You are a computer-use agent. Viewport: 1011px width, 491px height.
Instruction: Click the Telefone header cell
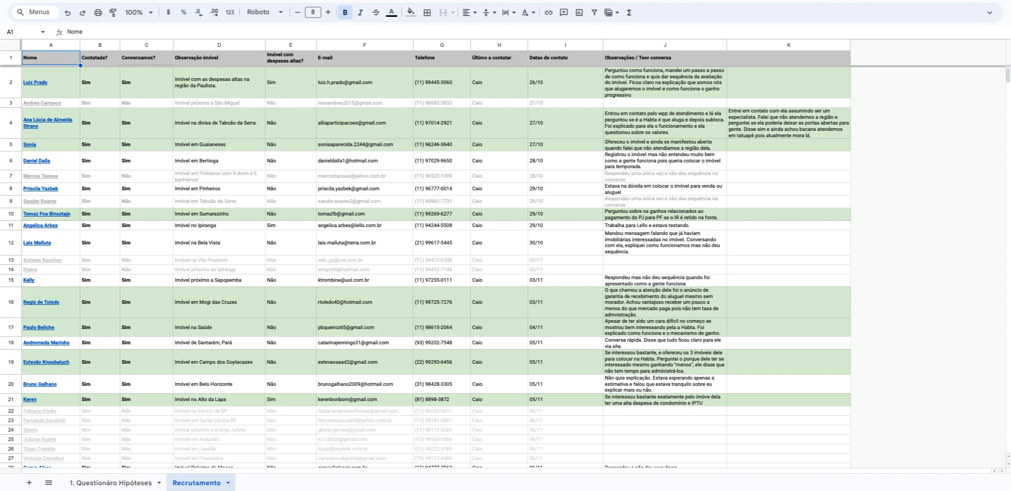(442, 58)
